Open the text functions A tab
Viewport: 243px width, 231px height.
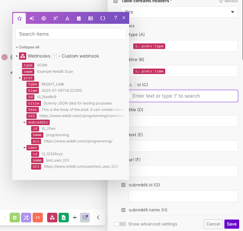click(x=67, y=18)
